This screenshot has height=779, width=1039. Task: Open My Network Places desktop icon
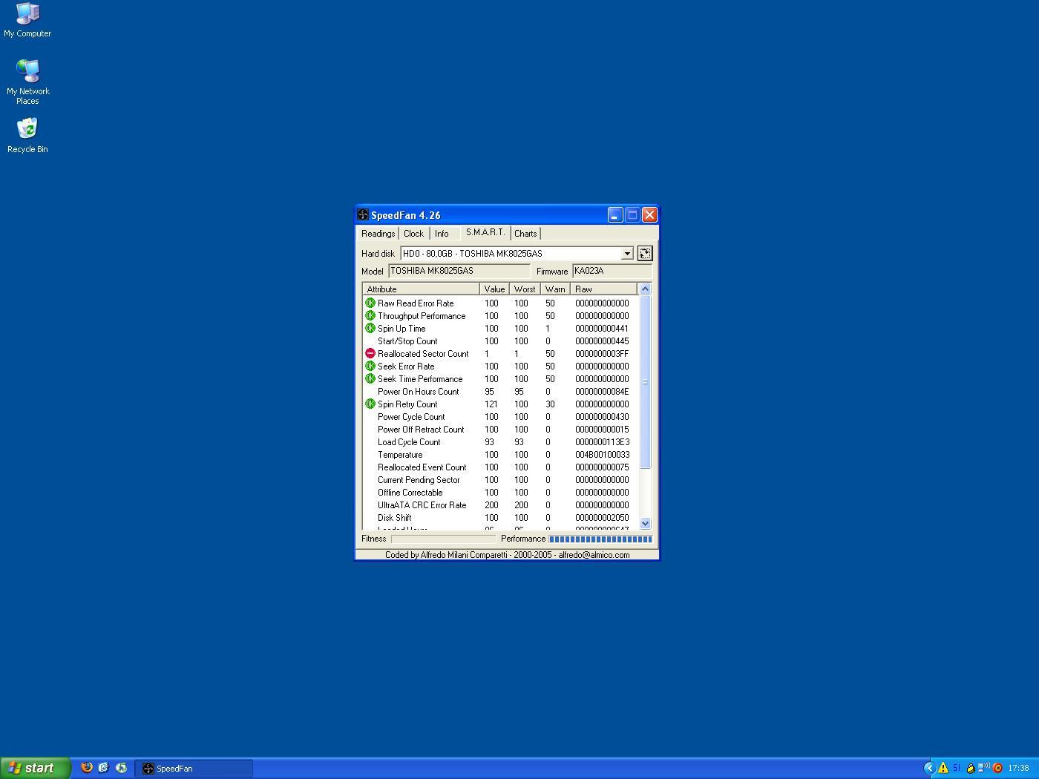tap(27, 82)
